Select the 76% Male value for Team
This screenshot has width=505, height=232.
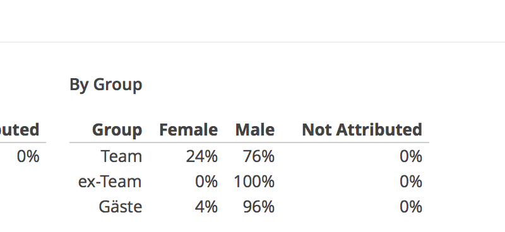click(x=259, y=156)
